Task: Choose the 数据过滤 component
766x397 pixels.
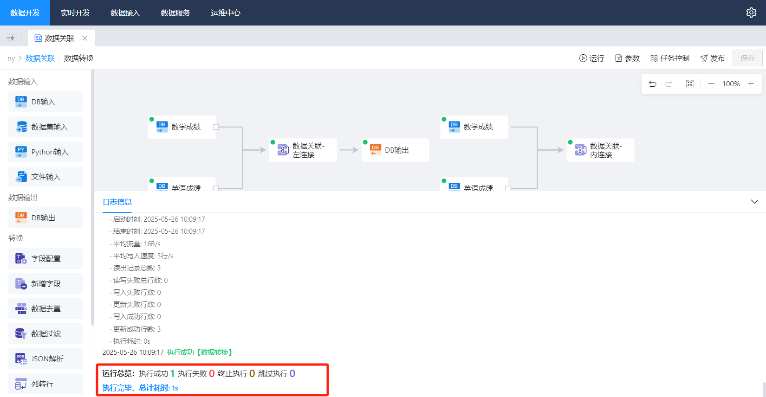Action: pyautogui.click(x=45, y=334)
